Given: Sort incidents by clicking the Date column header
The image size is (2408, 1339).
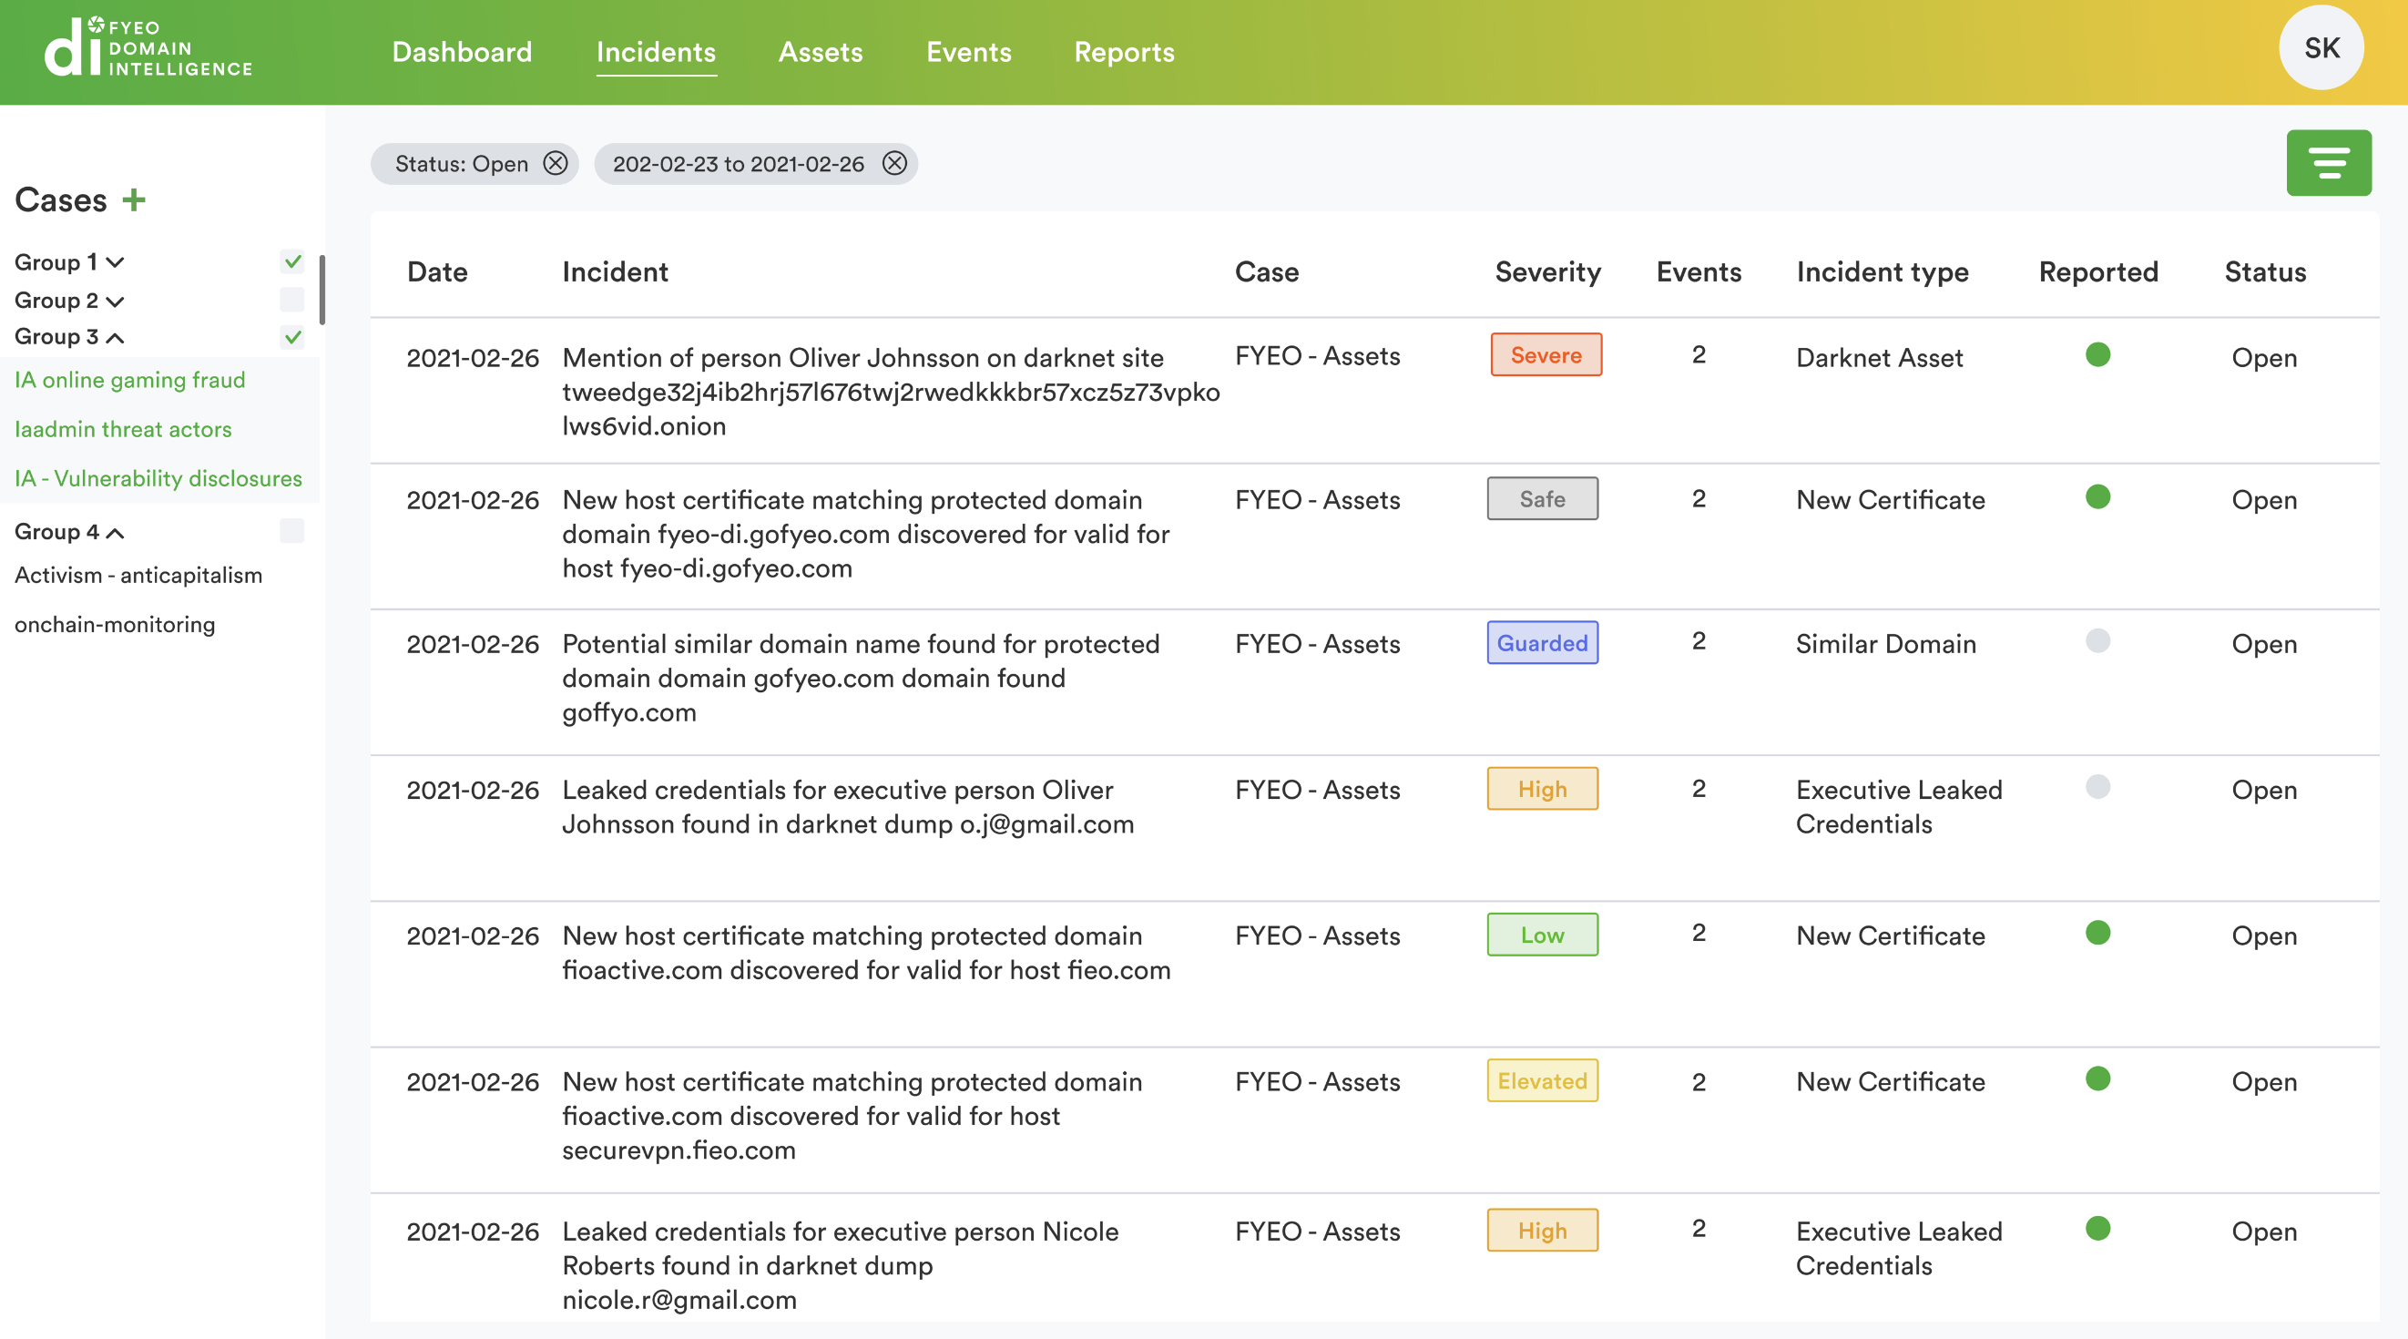Looking at the screenshot, I should (437, 272).
